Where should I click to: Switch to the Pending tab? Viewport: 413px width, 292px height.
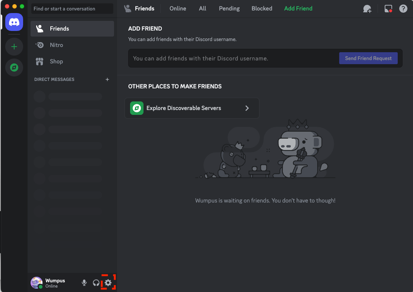point(229,9)
